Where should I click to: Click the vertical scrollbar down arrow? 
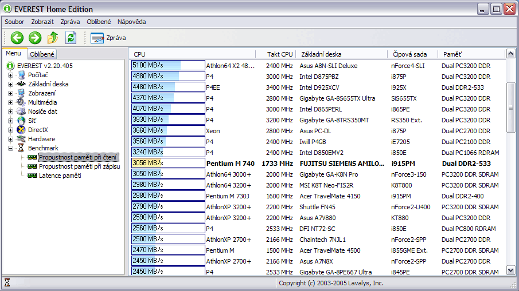click(511, 270)
